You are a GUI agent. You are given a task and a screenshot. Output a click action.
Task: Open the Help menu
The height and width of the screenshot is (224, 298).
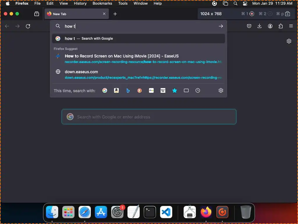[x=157, y=3]
